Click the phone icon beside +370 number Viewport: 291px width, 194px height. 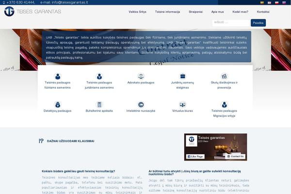click(x=4, y=2)
